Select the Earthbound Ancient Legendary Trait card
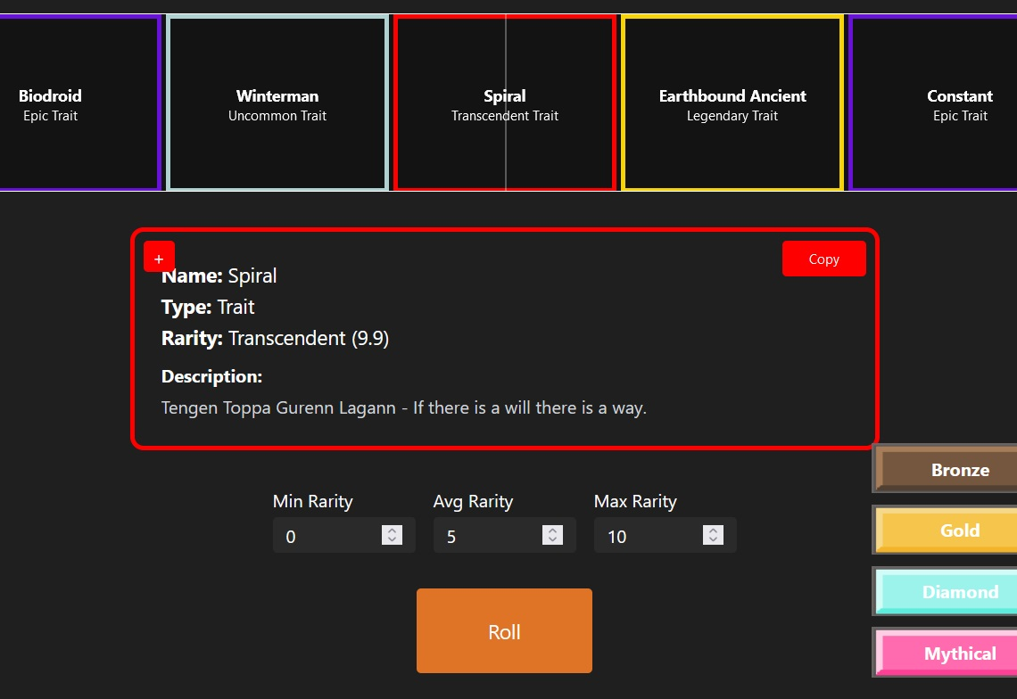This screenshot has width=1017, height=699. click(732, 103)
